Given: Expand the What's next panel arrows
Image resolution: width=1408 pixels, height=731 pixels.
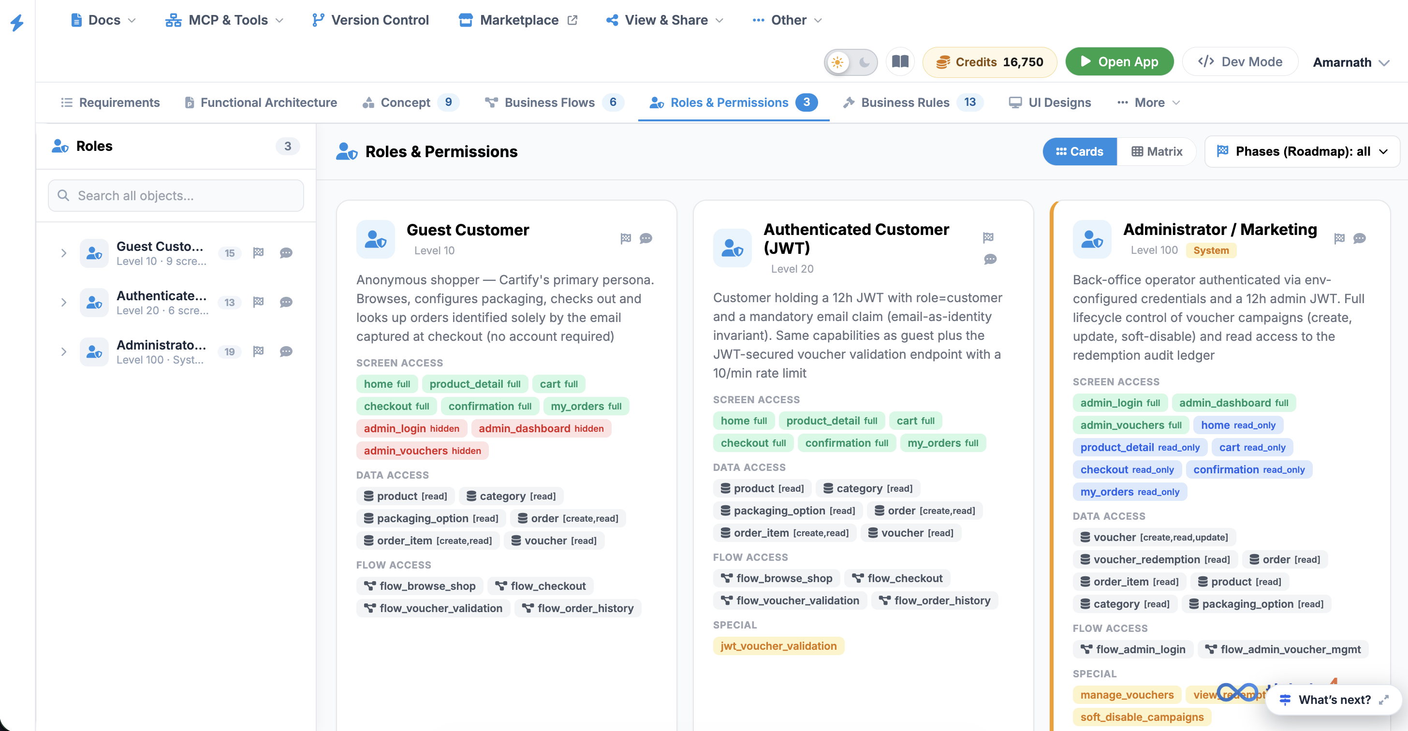Looking at the screenshot, I should 1383,699.
